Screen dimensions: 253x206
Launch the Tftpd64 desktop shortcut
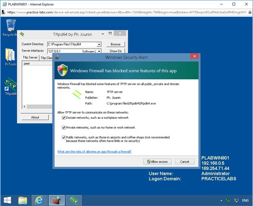[x=11, y=87]
